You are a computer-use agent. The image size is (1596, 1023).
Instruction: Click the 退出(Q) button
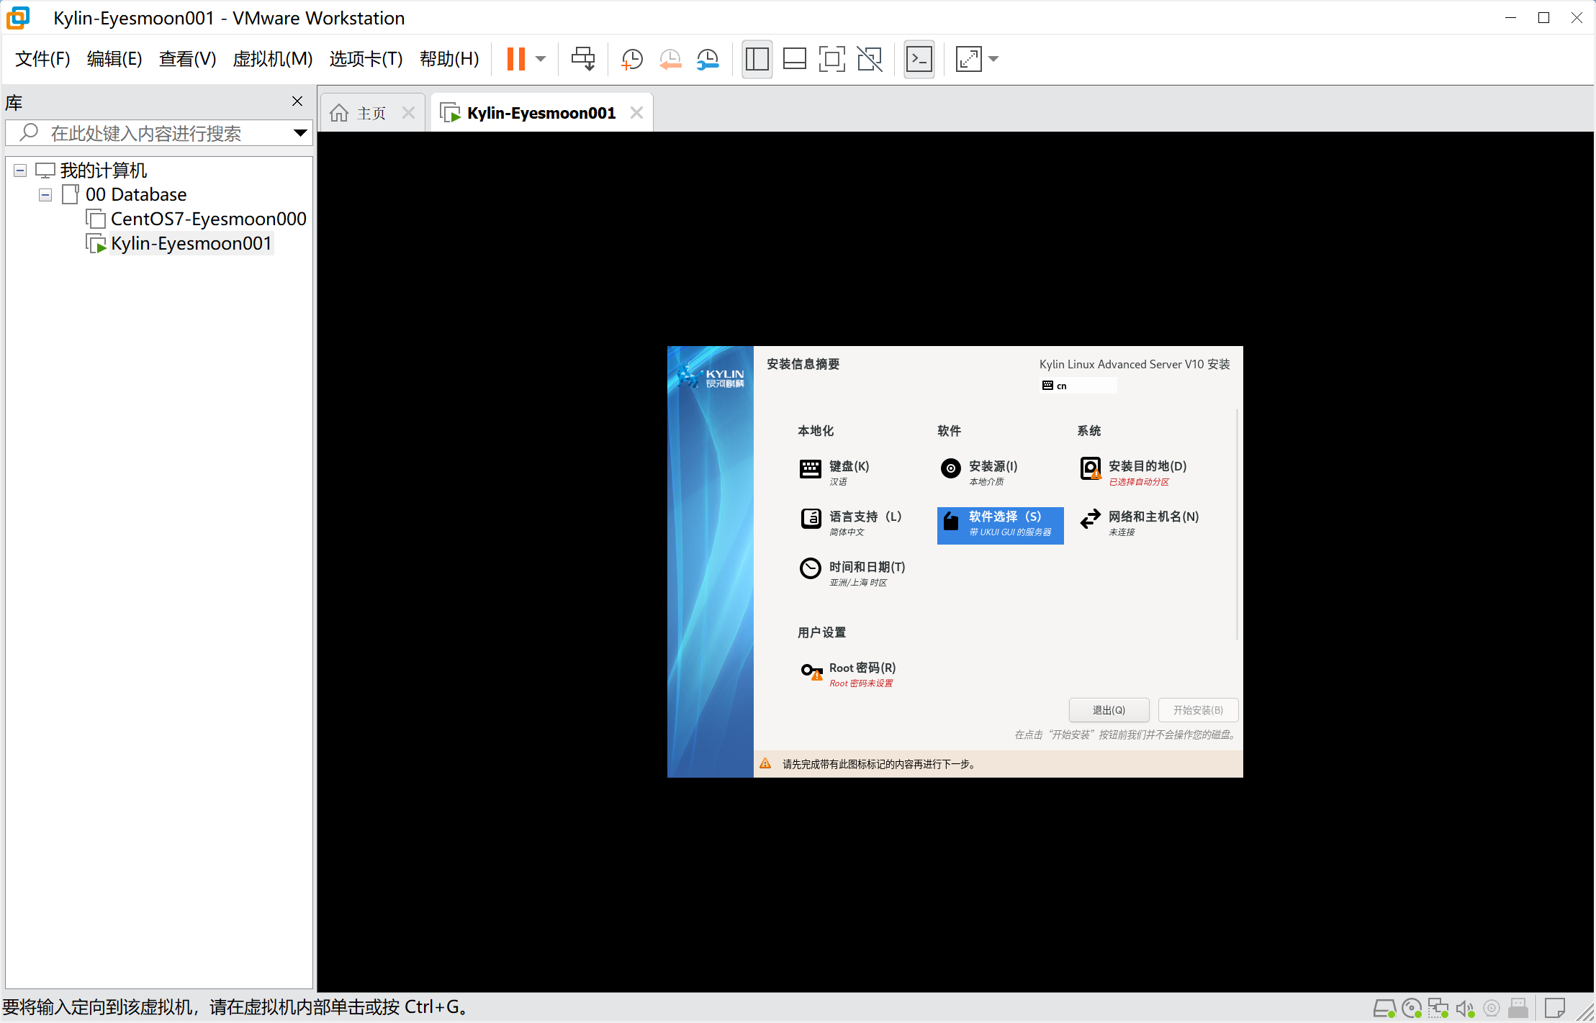point(1109,710)
